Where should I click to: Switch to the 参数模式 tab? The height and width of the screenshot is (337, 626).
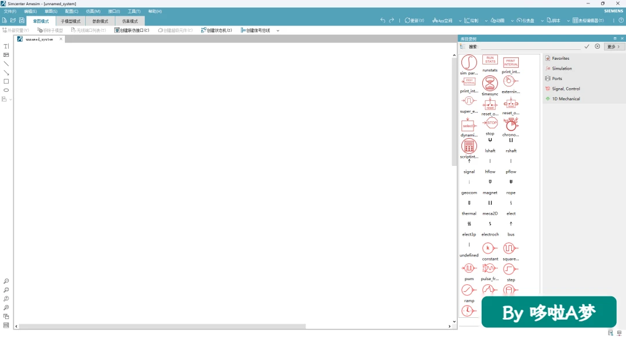tap(100, 21)
